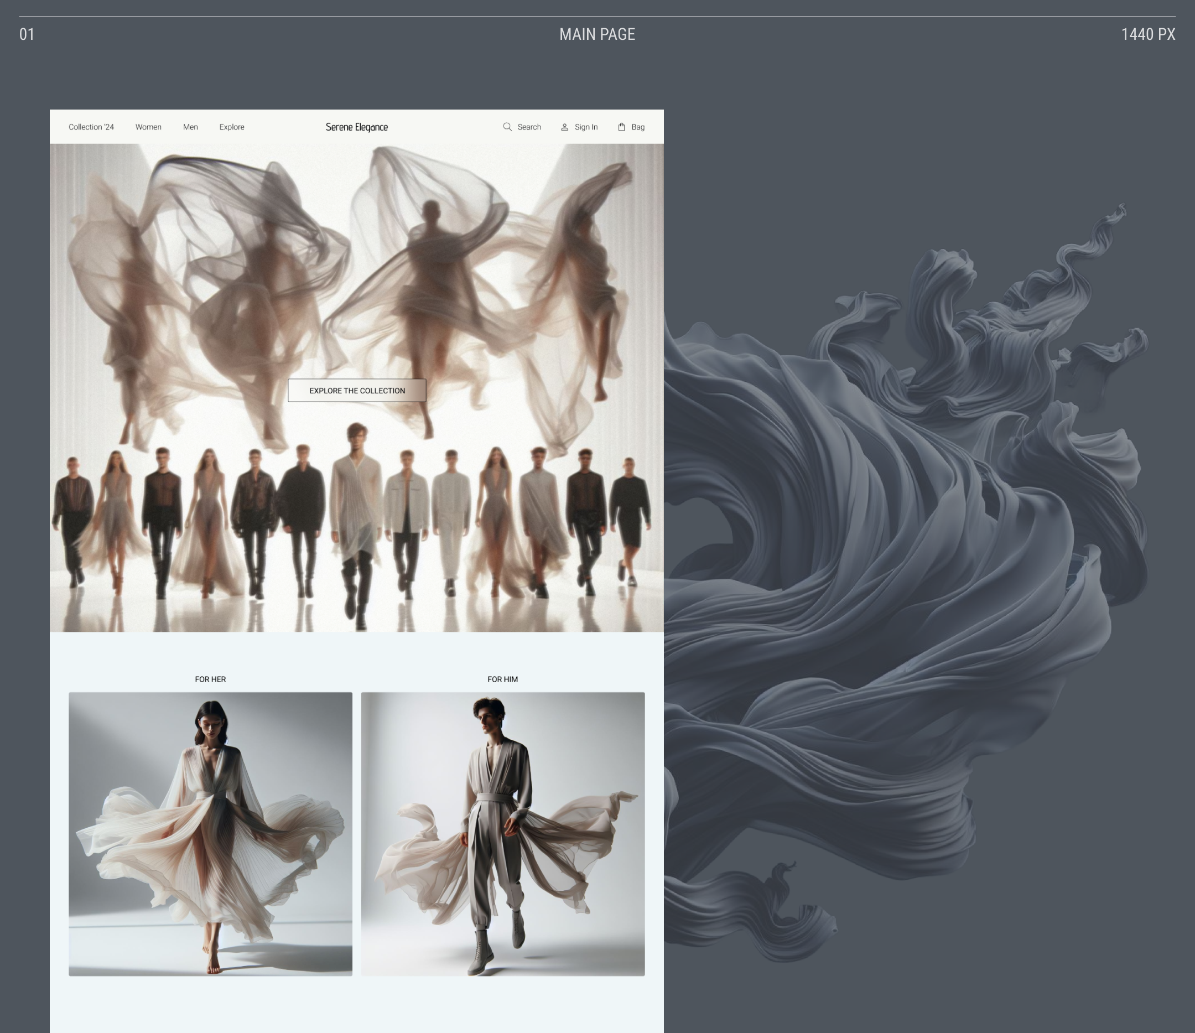Click the Bag text link
The image size is (1195, 1033).
click(638, 127)
